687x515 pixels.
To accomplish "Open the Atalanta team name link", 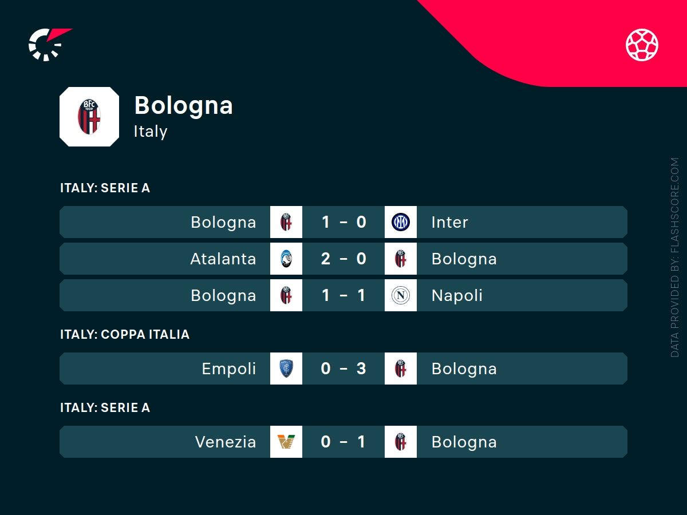I will pos(223,259).
